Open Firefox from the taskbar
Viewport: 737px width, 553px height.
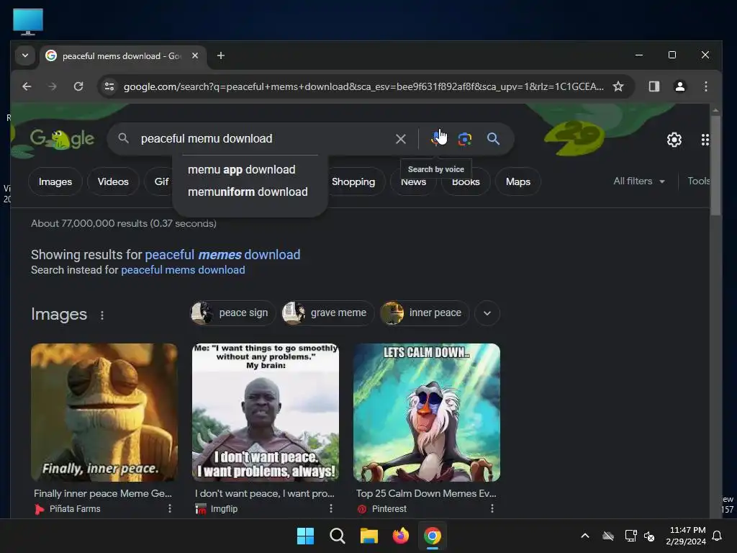pyautogui.click(x=400, y=536)
